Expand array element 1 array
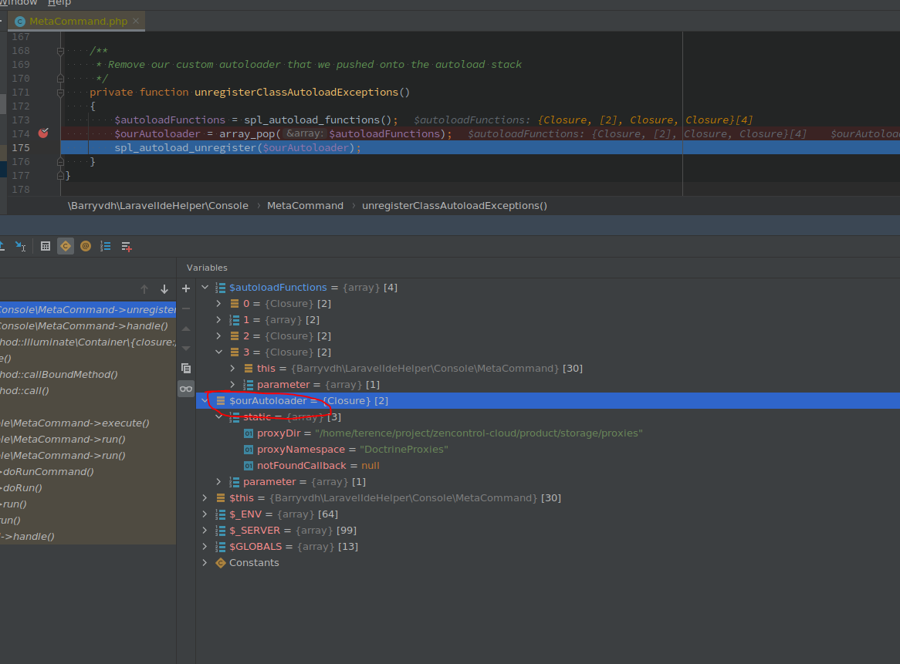Image resolution: width=900 pixels, height=664 pixels. click(218, 319)
